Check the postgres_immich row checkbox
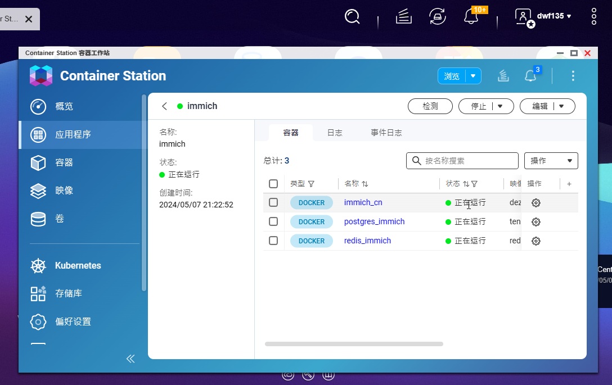This screenshot has height=385, width=612. 273,221
